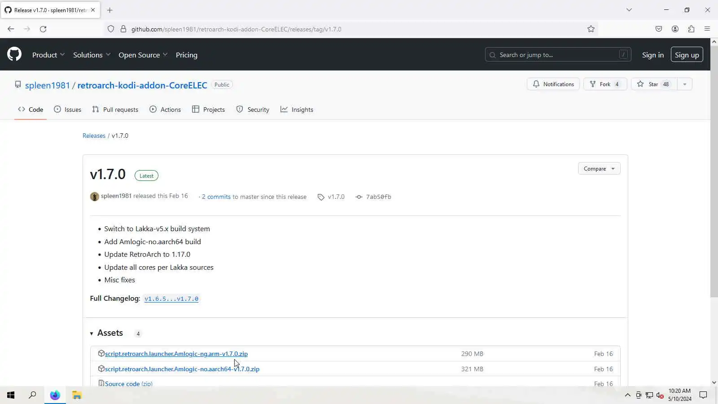Reload the current browser page
The height and width of the screenshot is (404, 718).
(x=43, y=29)
